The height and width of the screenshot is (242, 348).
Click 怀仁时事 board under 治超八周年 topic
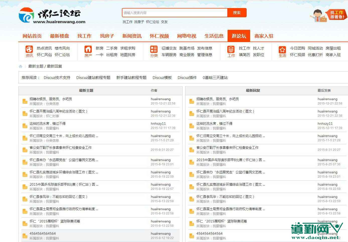pyautogui.click(x=52, y=116)
